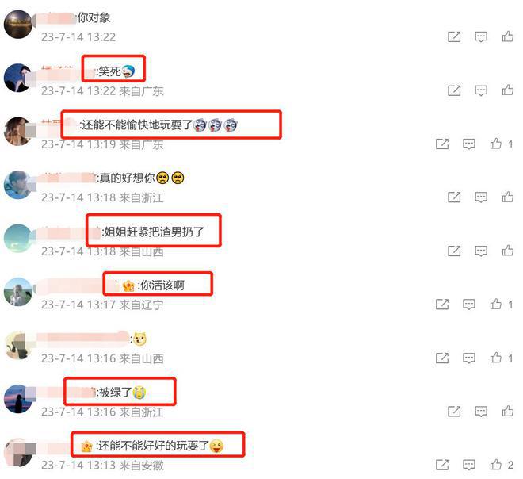This screenshot has height=479, width=523.
Task: Like the '你对象' comment
Action: 508,36
